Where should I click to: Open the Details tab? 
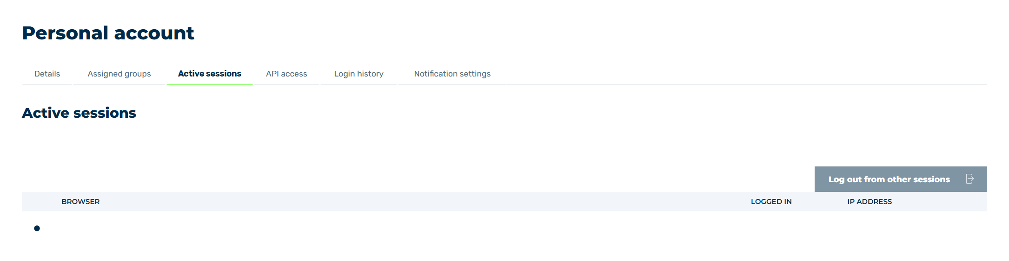pyautogui.click(x=47, y=74)
